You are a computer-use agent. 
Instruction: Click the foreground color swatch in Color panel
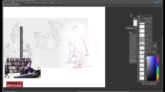click(x=145, y=57)
